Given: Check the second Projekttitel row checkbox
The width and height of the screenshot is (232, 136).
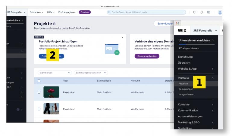Looking at the screenshot, I should click(39, 109).
